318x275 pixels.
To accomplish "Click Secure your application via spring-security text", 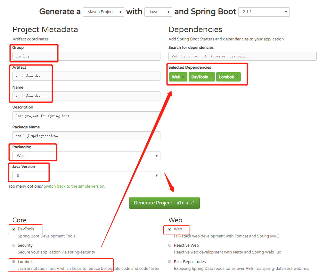I will [x=56, y=252].
